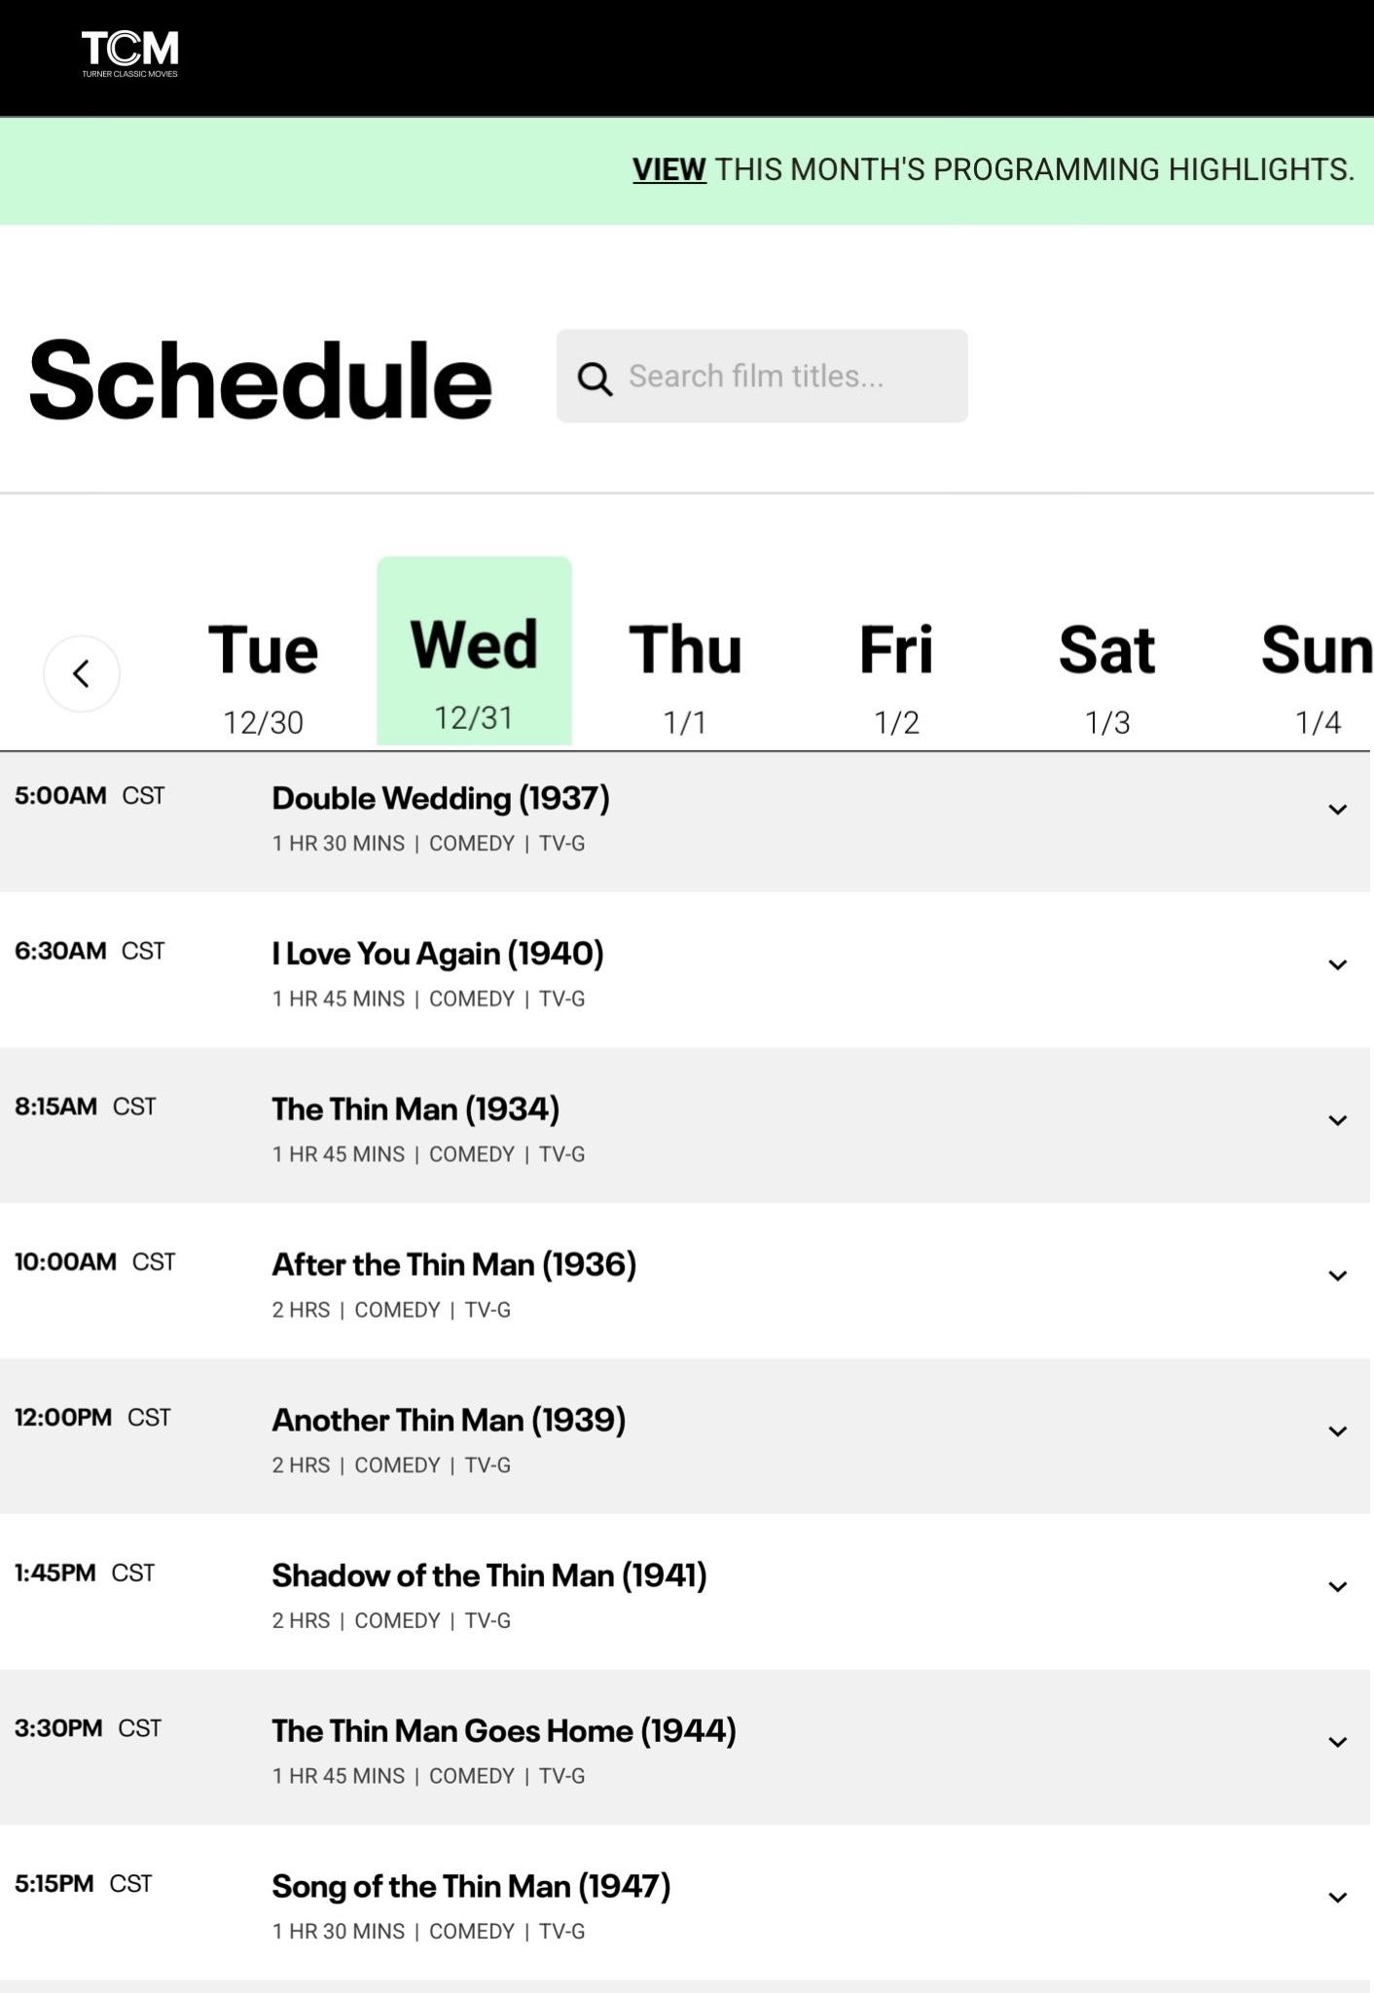Viewport: 1374px width, 1993px height.
Task: Select the Tue 12/30 tab
Action: click(x=263, y=672)
